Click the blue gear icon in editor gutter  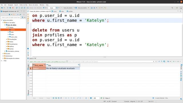28,49
